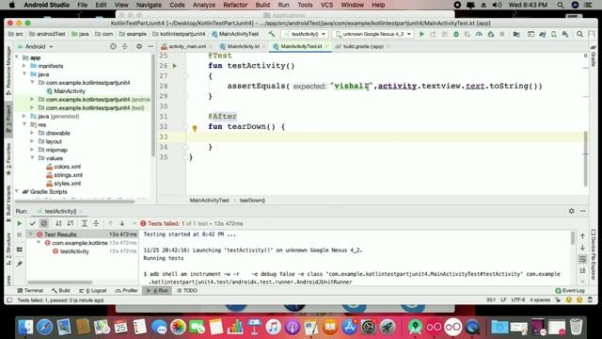Collapse all in Project panel
Image resolution: width=602 pixels, height=339 pixels.
(125, 46)
